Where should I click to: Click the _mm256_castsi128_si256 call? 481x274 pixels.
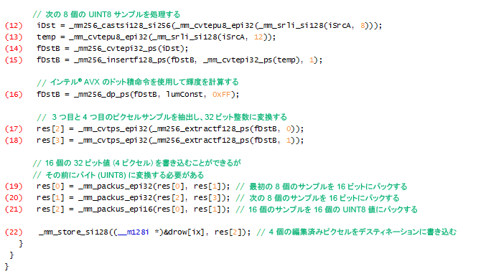[x=225, y=26]
